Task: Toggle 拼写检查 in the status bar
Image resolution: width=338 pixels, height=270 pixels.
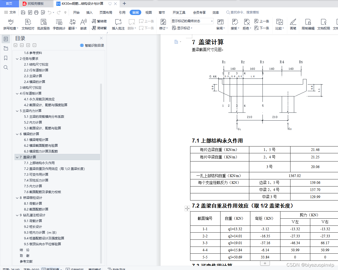Action: click(50, 269)
